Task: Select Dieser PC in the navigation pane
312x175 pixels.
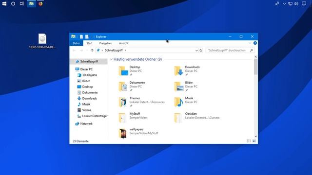Action: coord(86,69)
